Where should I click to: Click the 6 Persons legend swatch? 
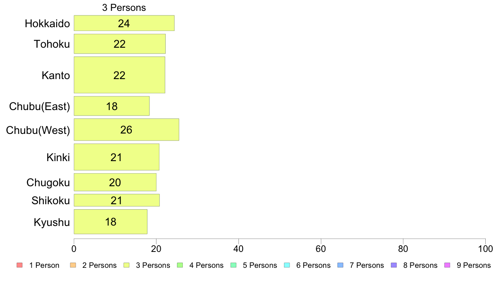click(287, 265)
